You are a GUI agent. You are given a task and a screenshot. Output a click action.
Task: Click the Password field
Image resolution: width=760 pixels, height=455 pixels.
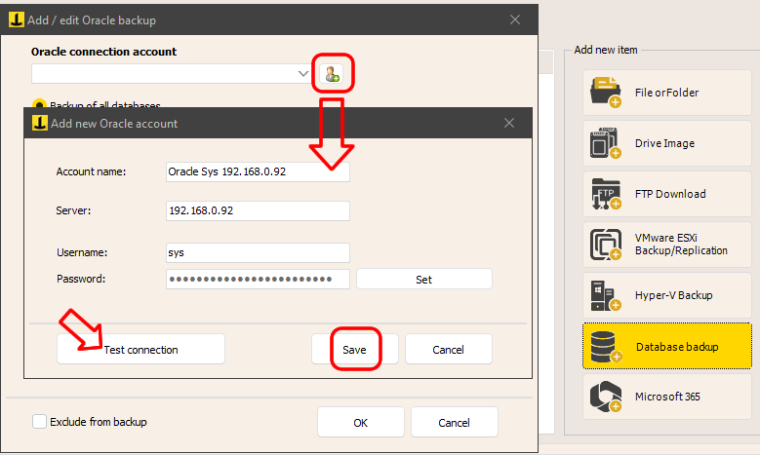click(x=258, y=279)
